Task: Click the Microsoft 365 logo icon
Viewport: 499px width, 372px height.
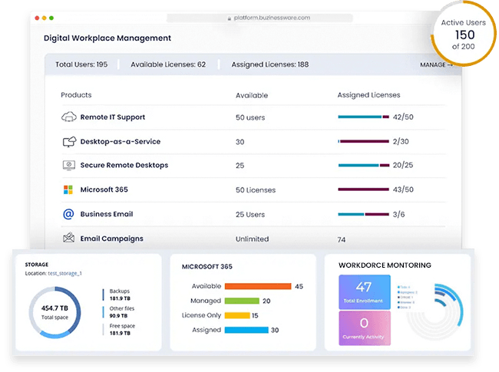Action: pos(68,190)
